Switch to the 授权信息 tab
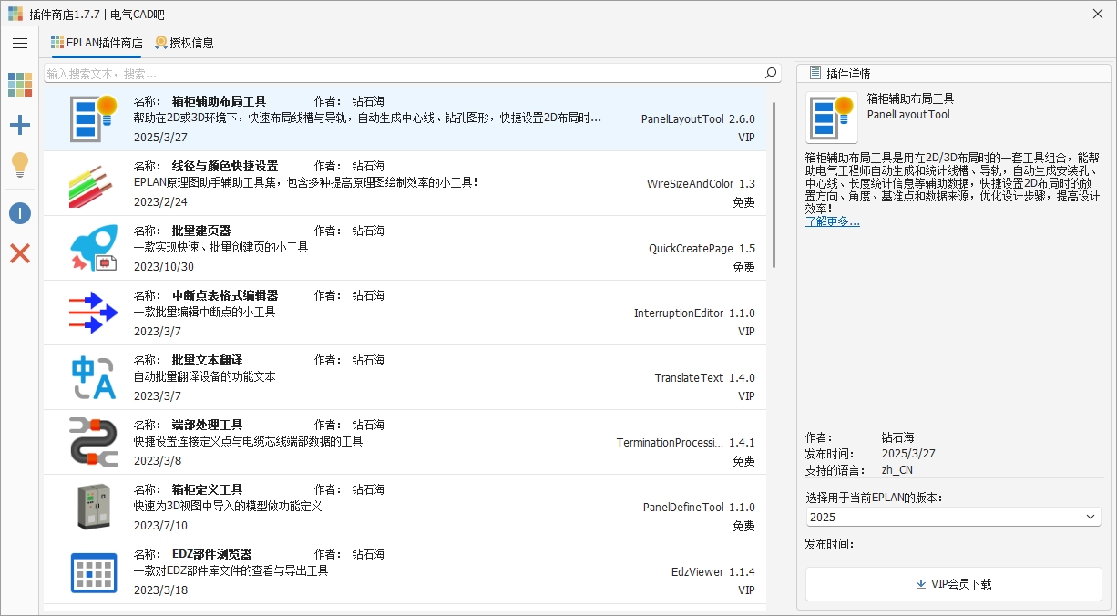The width and height of the screenshot is (1117, 616). 184,43
